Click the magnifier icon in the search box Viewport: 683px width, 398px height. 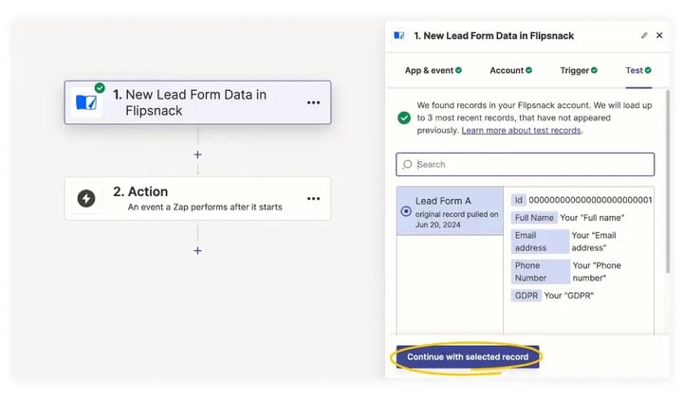(x=407, y=165)
